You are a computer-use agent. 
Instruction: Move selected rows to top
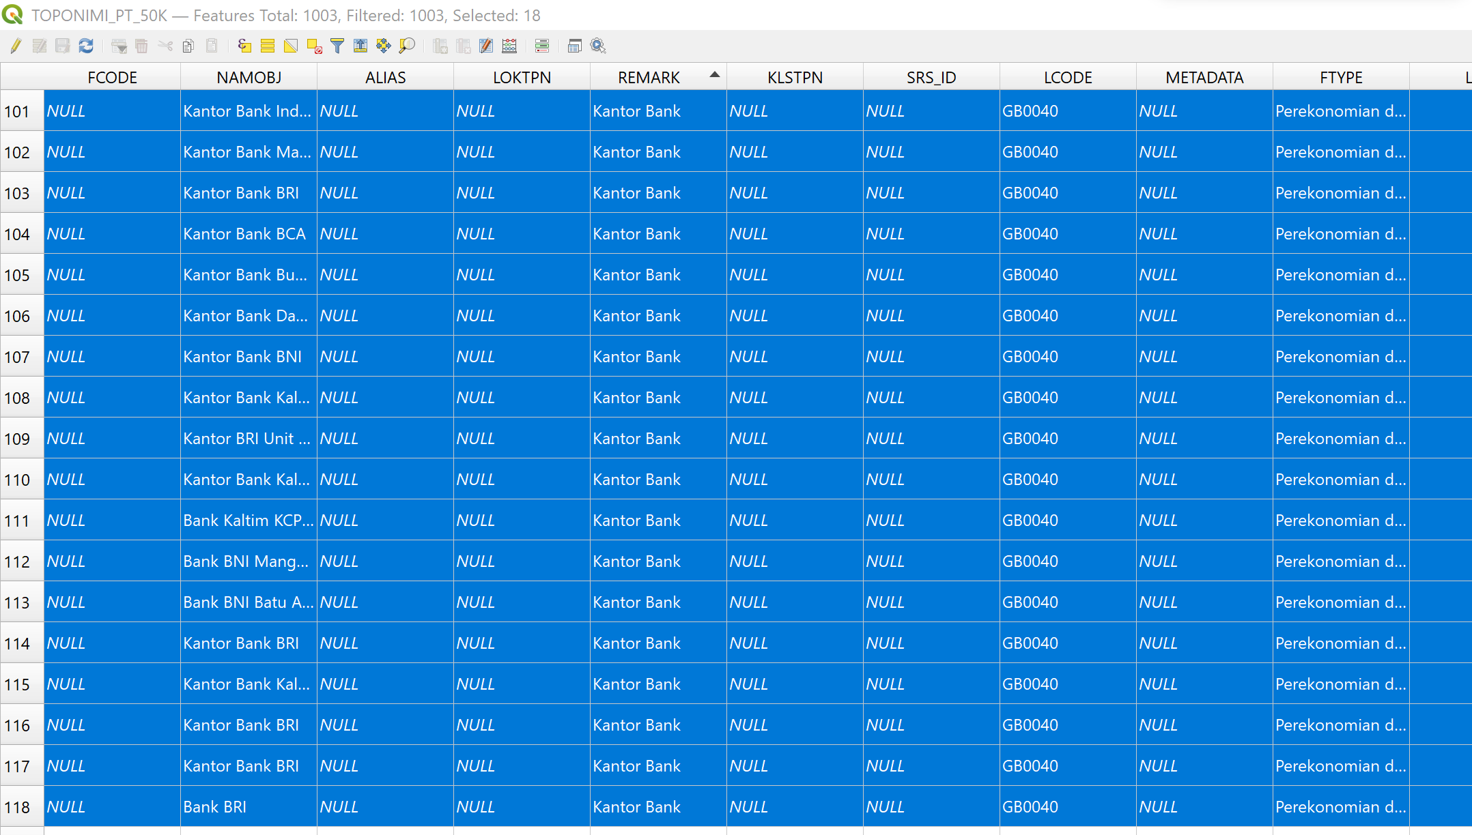click(360, 46)
